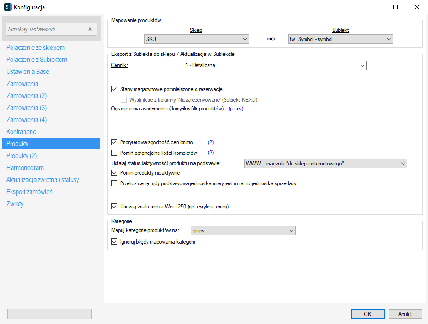Expand the Subiekt tw_Symbol dropdown
Image resolution: width=428 pixels, height=324 pixels.
coord(340,39)
